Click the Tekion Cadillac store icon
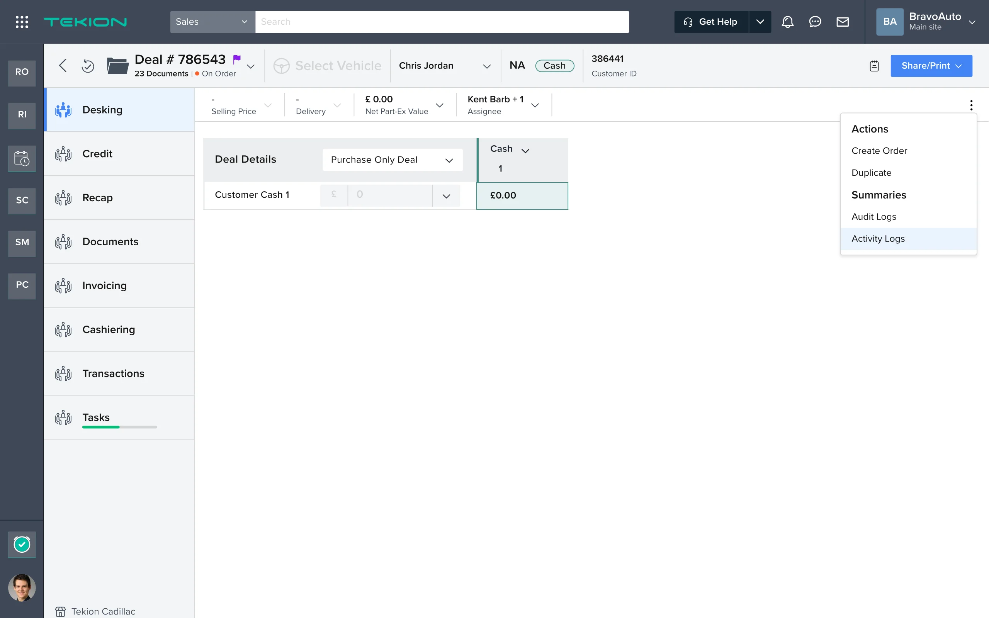 pos(61,611)
